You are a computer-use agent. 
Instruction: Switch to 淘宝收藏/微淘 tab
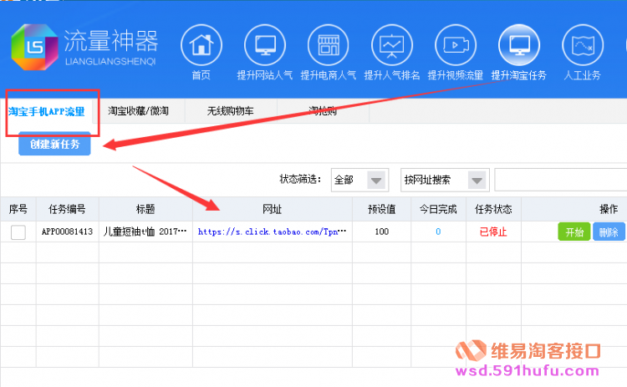pos(138,110)
